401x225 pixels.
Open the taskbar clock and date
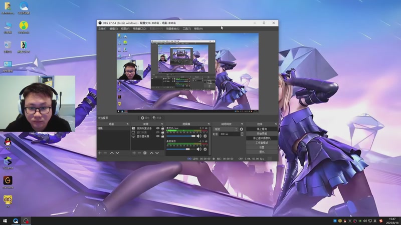(392, 221)
